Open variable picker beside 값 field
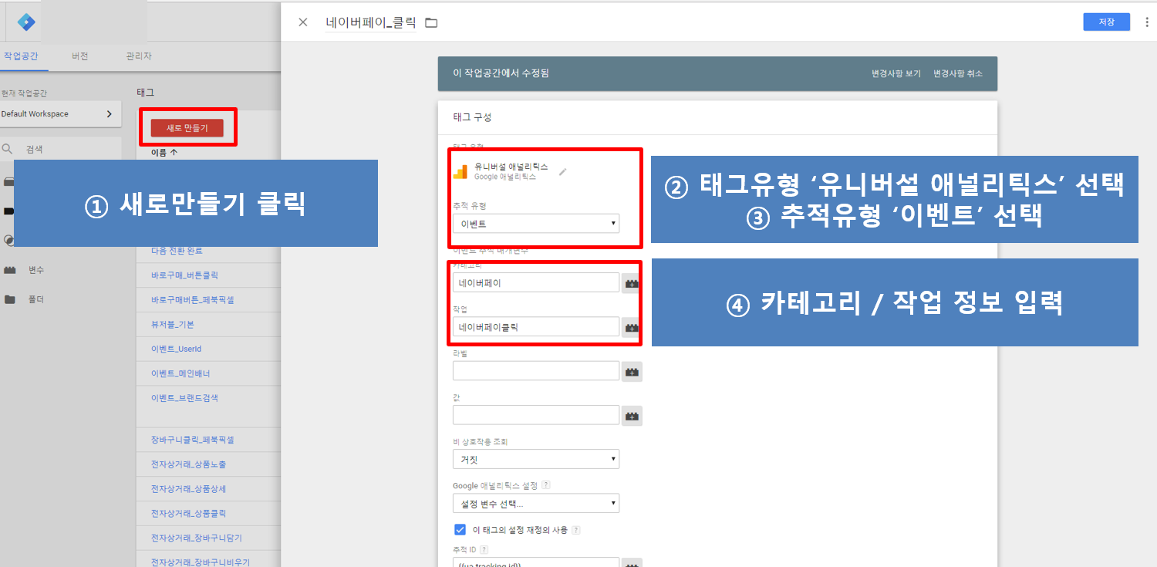Screen dimensions: 1157x567 click(632, 416)
